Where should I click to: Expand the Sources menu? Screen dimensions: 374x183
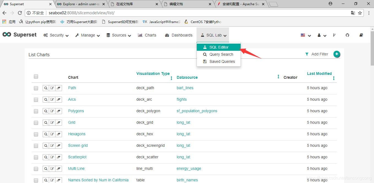pyautogui.click(x=119, y=35)
